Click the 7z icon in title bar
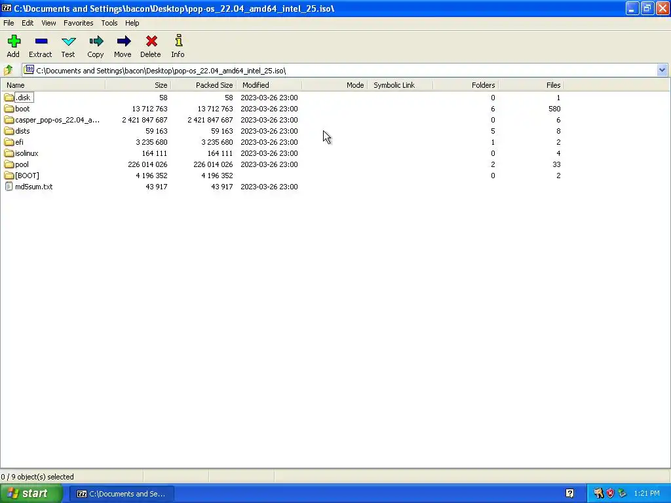Image resolution: width=671 pixels, height=503 pixels. click(7, 8)
